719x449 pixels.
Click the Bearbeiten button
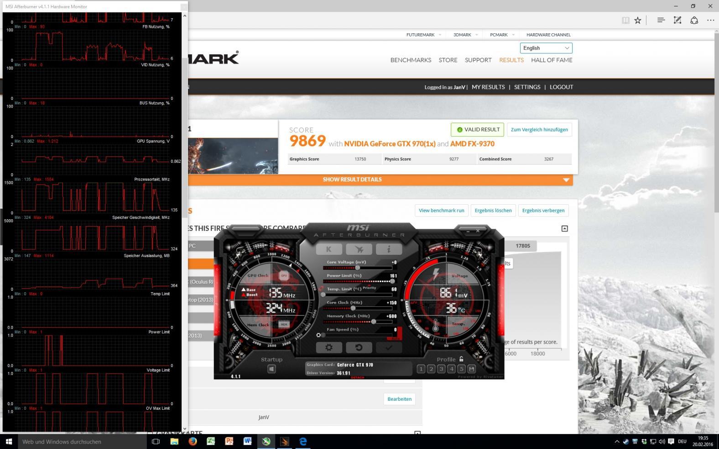tap(399, 399)
